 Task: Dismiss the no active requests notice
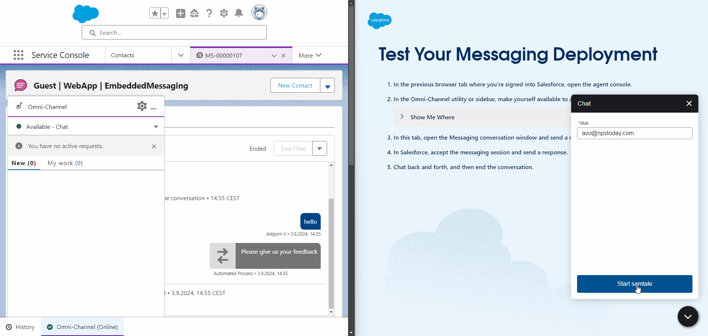pos(154,146)
